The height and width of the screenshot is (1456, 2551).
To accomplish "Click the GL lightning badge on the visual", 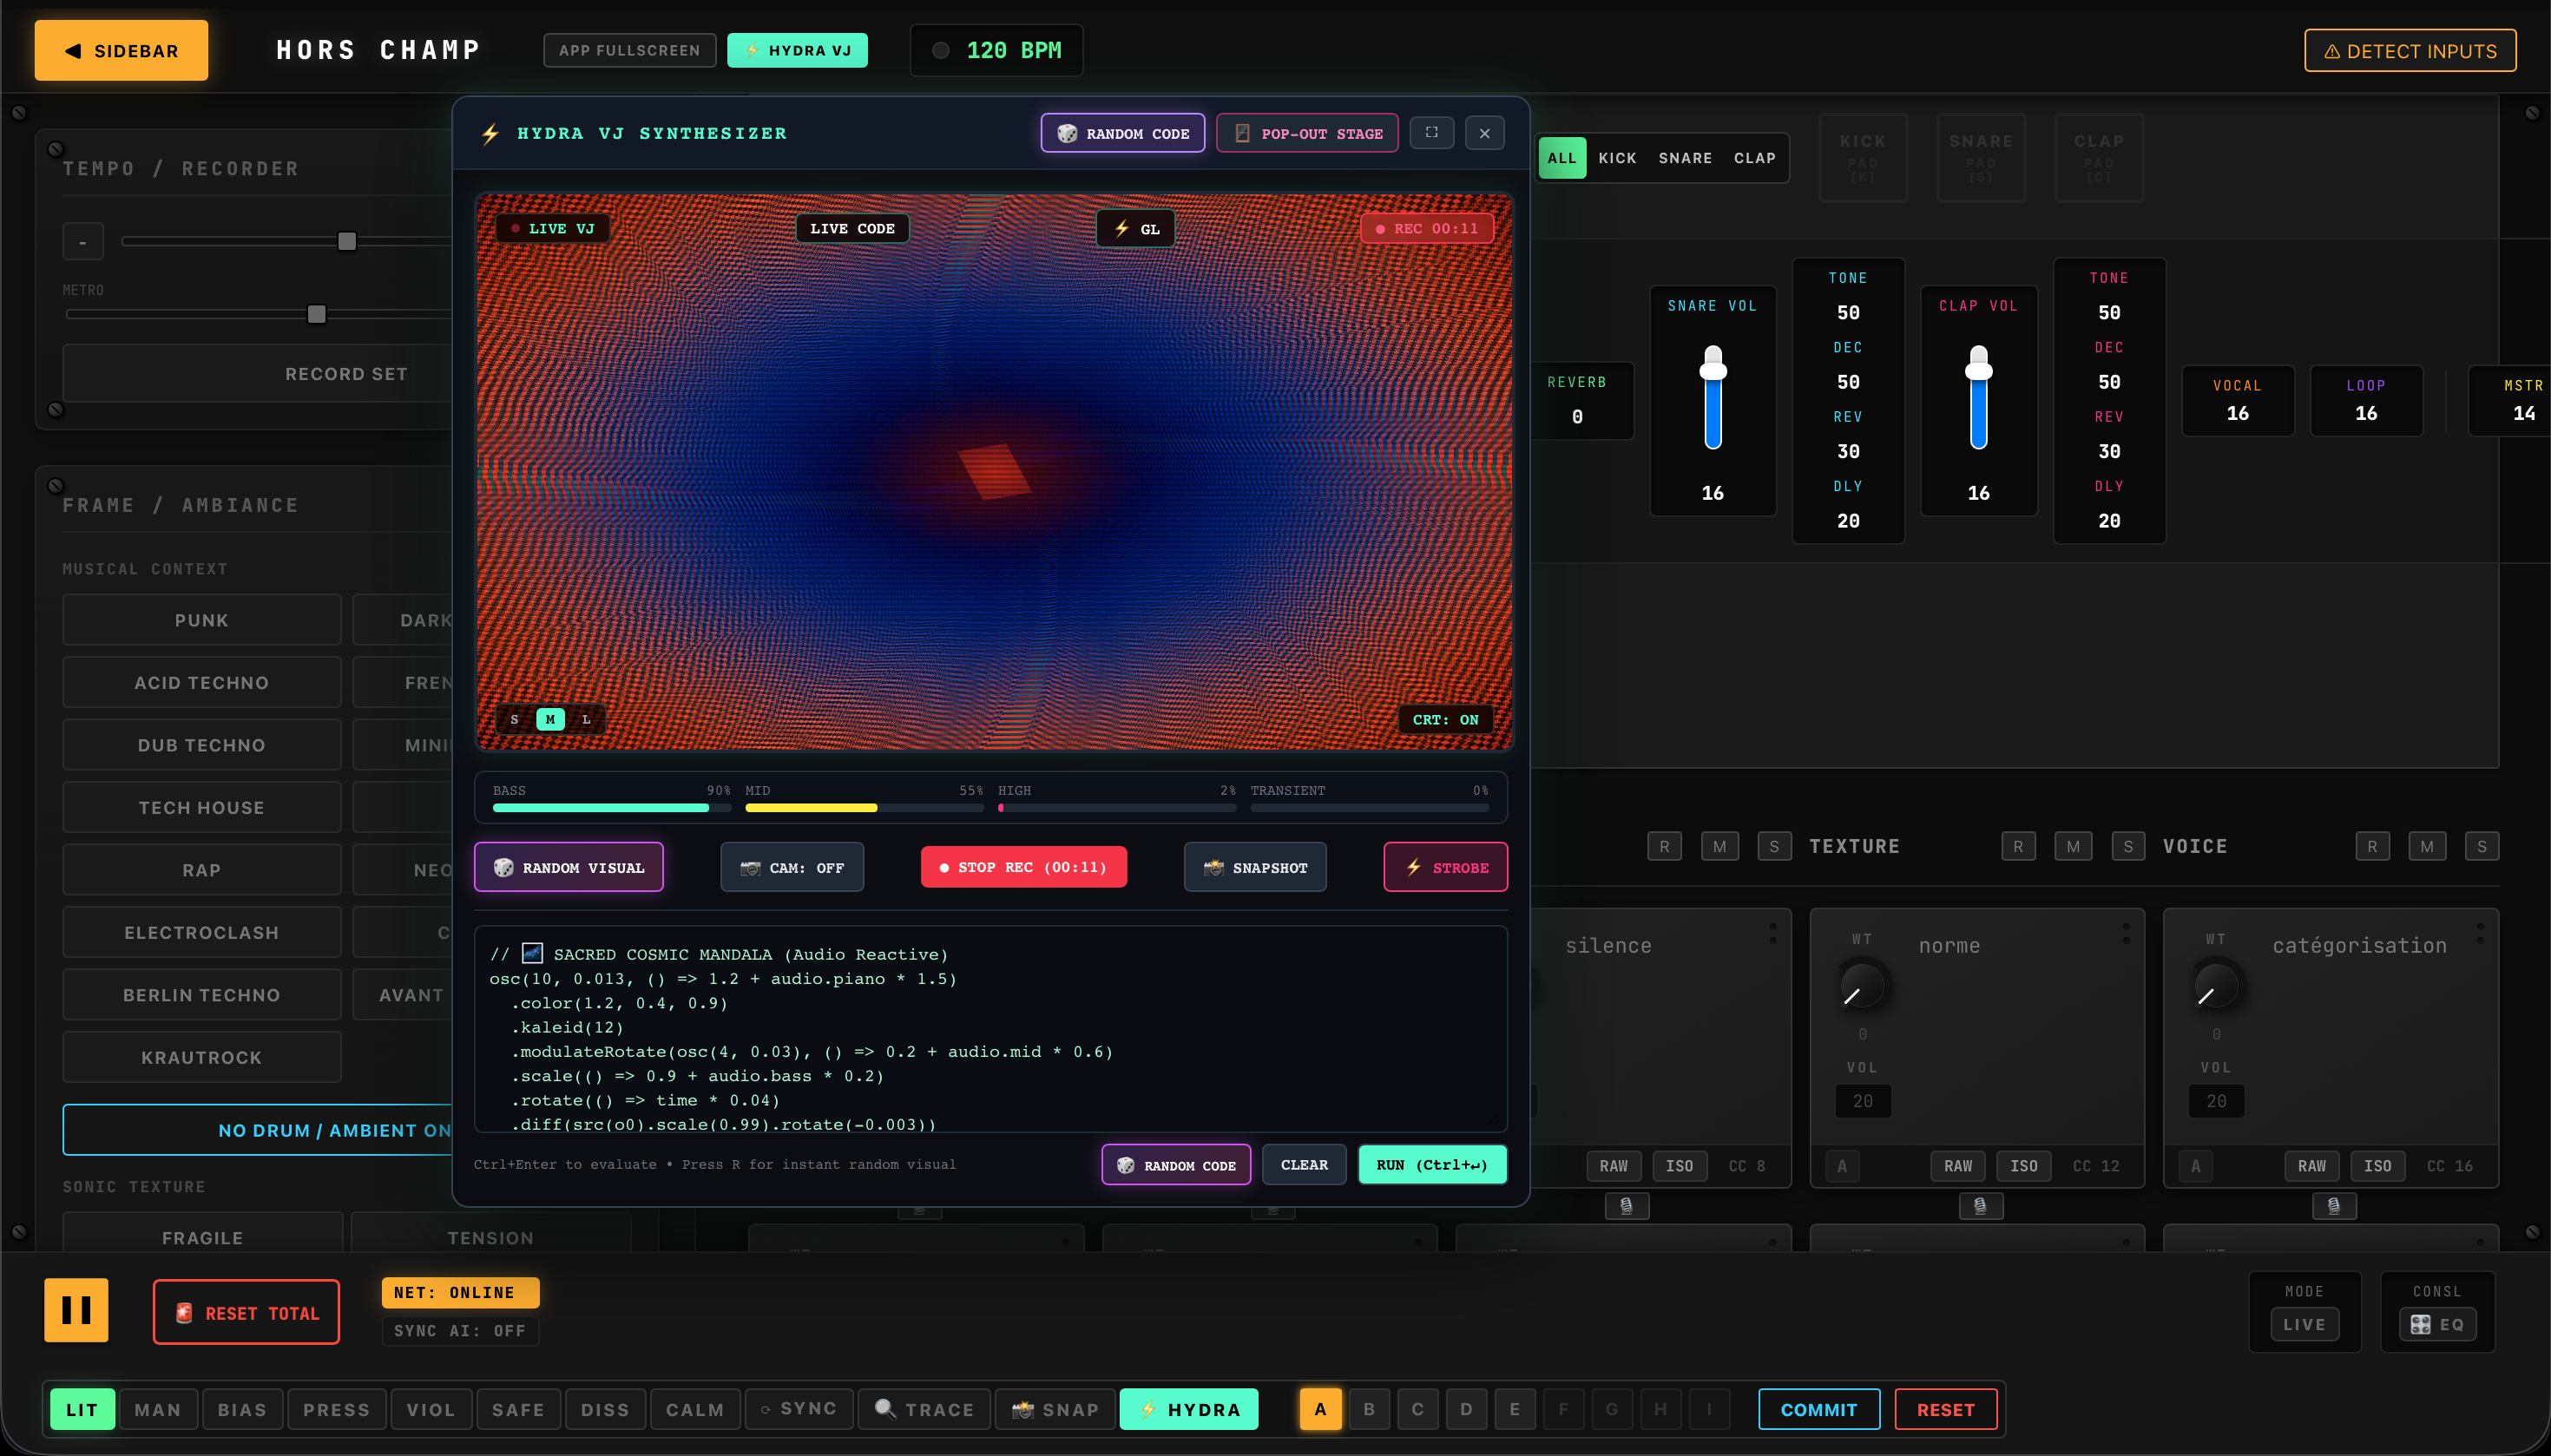I will pos(1136,228).
